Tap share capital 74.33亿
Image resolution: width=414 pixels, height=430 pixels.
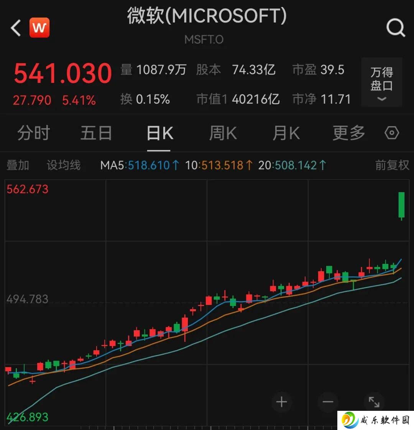pyautogui.click(x=254, y=70)
